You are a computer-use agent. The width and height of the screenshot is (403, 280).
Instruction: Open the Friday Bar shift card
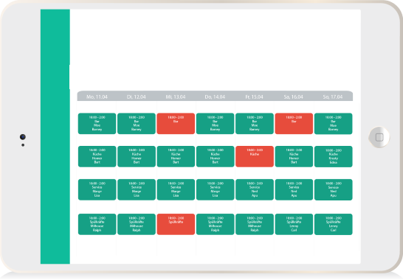click(255, 124)
